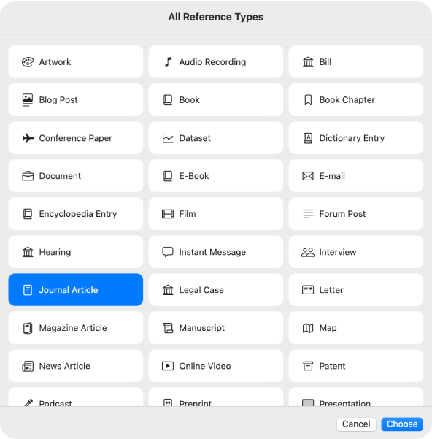Click the Journal Article page icon
The height and width of the screenshot is (439, 432).
(28, 290)
